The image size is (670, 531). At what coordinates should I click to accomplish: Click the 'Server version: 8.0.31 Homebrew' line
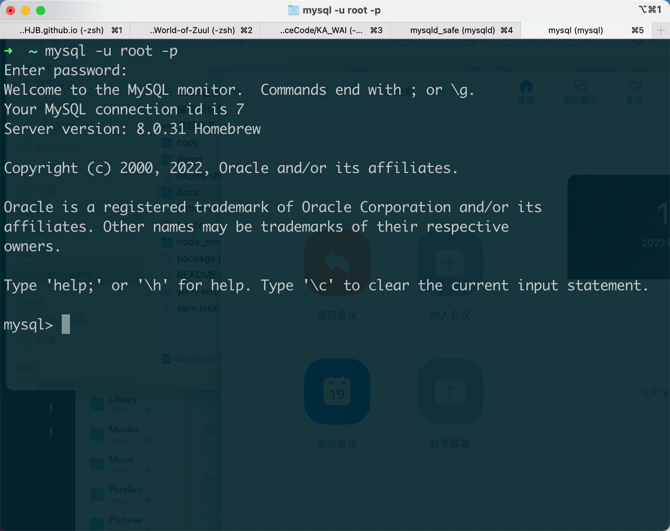[x=132, y=129]
